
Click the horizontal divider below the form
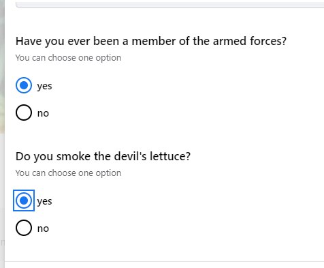[164, 262]
